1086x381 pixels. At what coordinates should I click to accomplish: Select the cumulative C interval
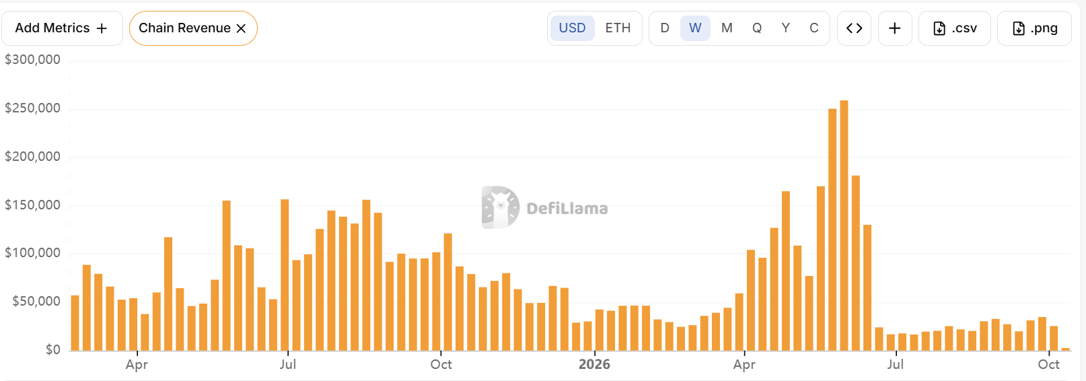[814, 28]
